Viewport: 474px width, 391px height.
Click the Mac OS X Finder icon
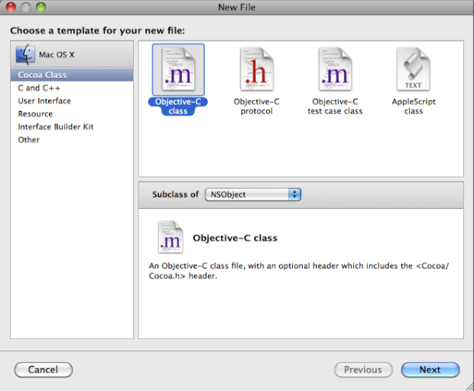tap(25, 54)
